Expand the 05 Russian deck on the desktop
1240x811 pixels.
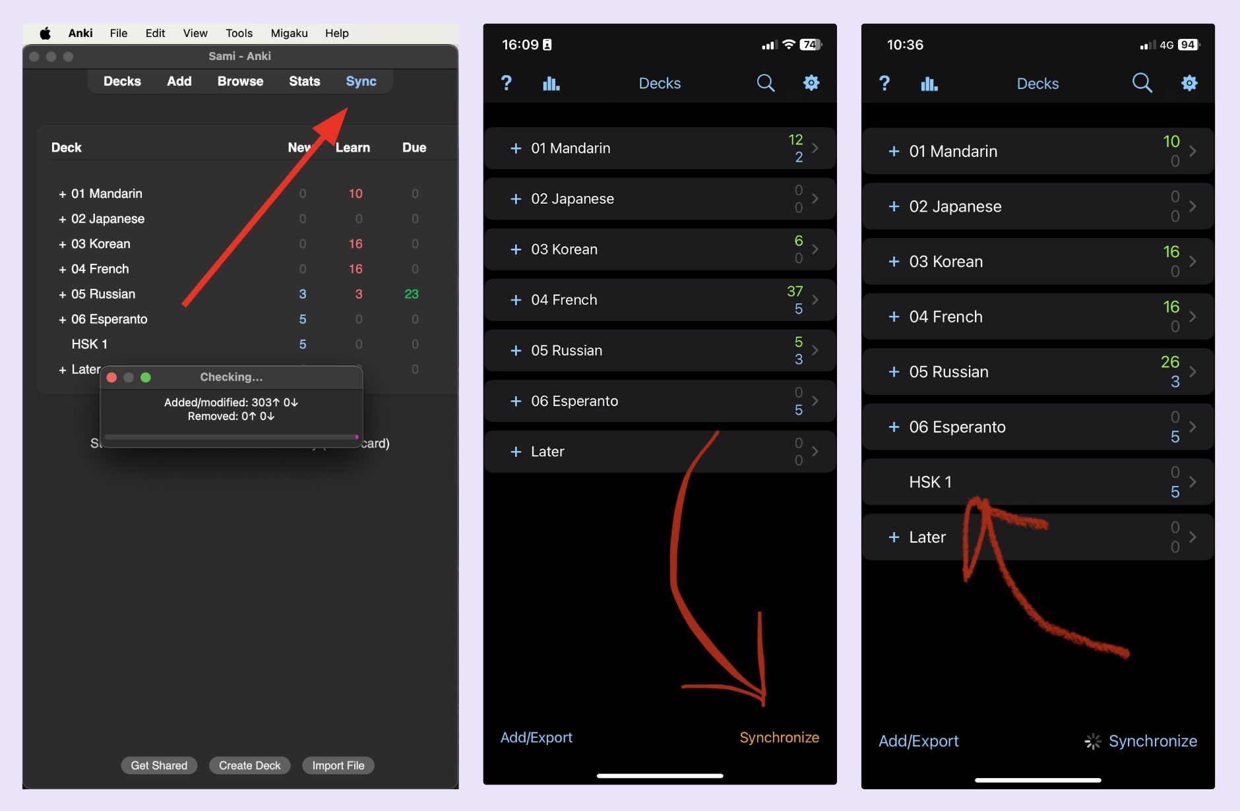click(61, 294)
